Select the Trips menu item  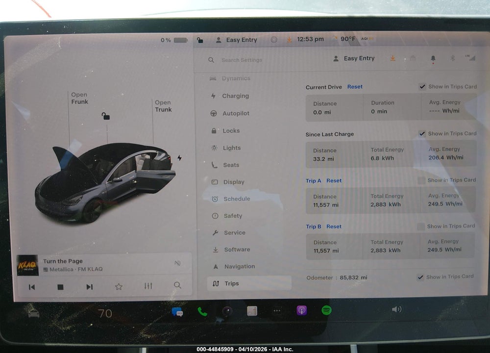(x=249, y=283)
